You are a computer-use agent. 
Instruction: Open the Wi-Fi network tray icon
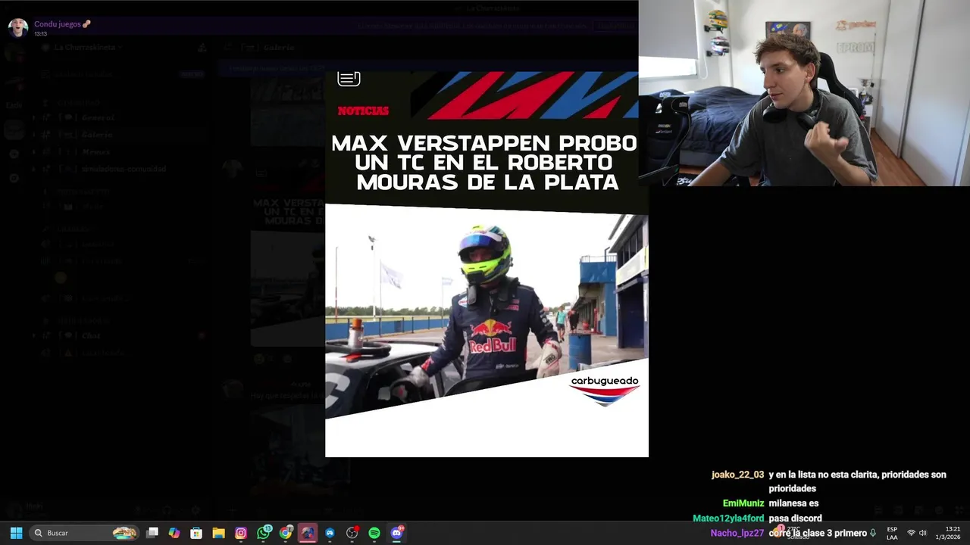point(911,533)
